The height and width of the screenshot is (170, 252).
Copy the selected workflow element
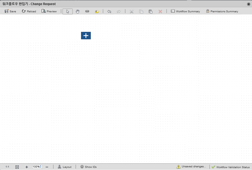point(141,12)
